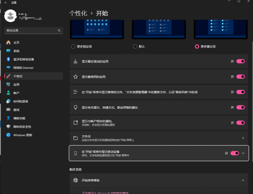Viewport: 253px width, 194px height.
Task: Click the list icon for recommended files
Action: click(75, 92)
